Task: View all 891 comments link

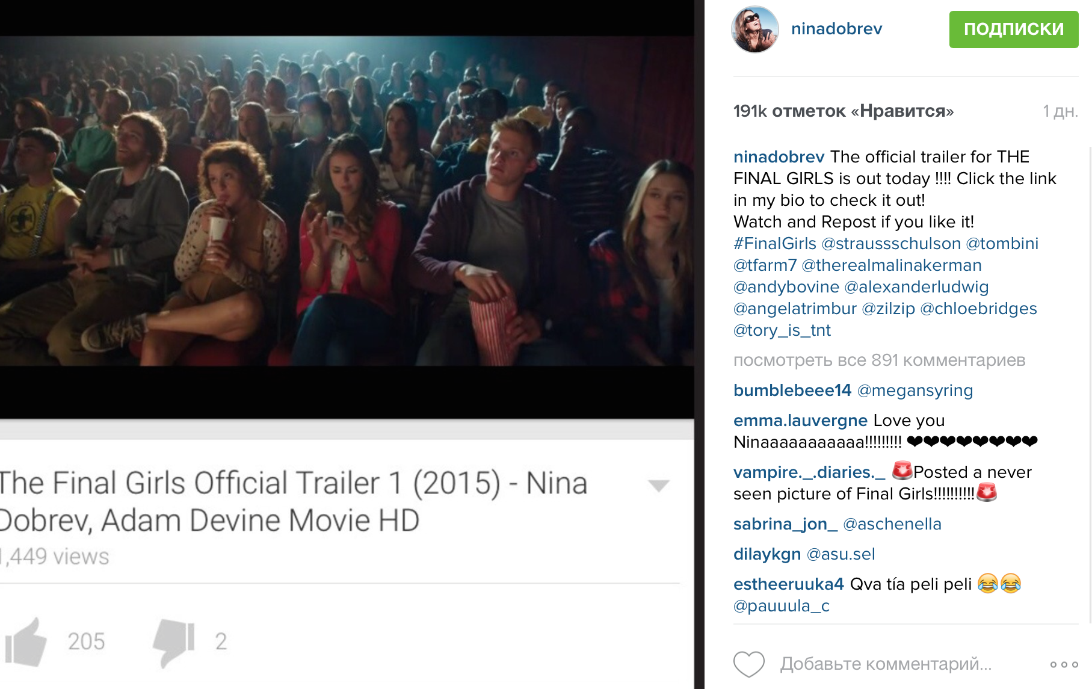Action: click(x=879, y=360)
